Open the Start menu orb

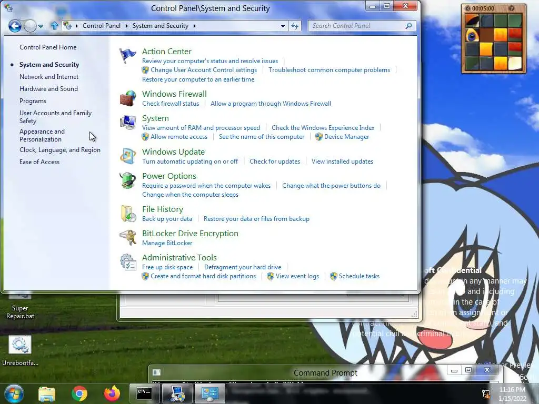[14, 393]
